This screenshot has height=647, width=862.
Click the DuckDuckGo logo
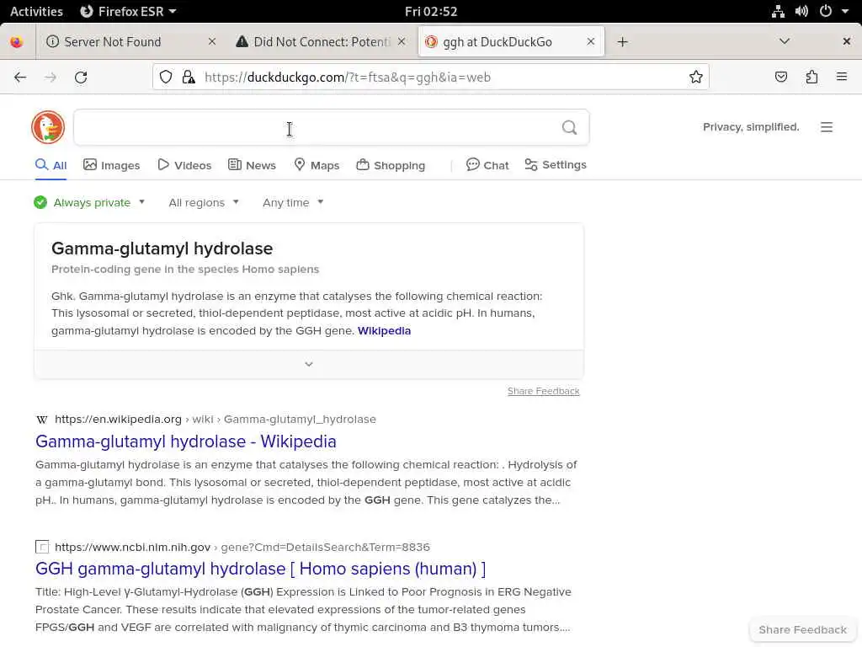[x=48, y=127]
